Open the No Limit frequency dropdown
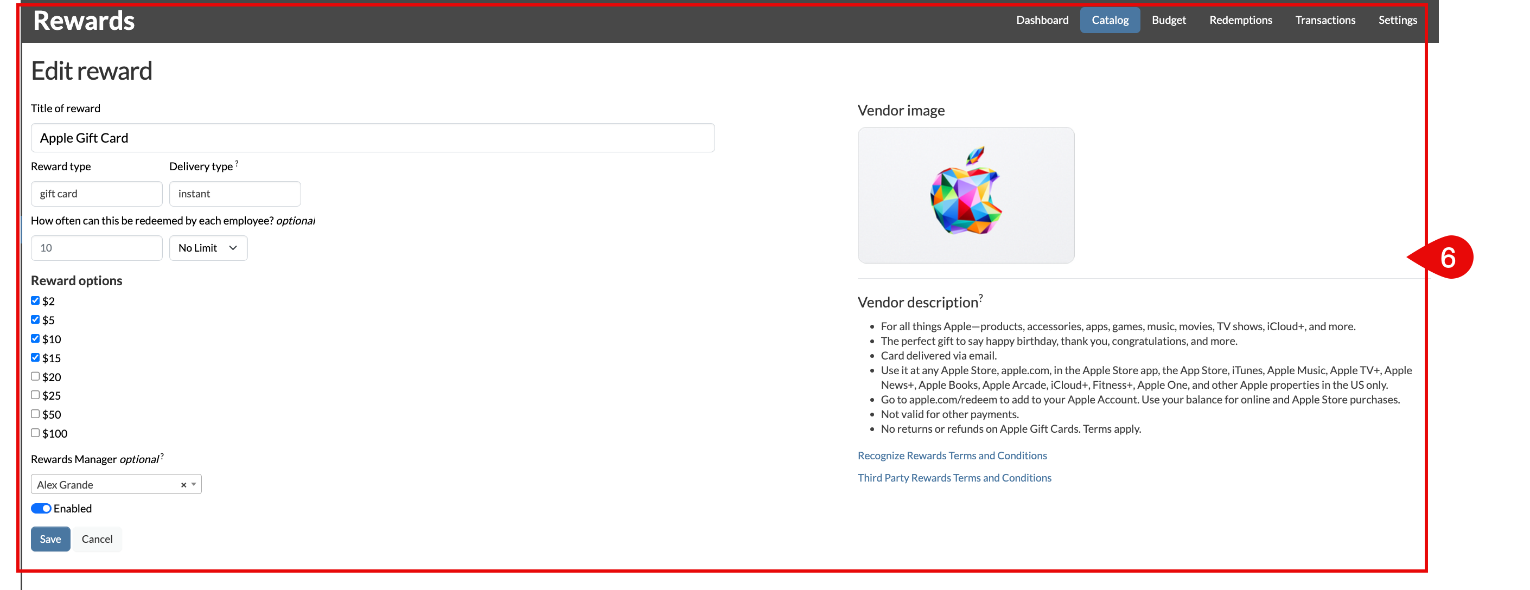The image size is (1530, 590). [208, 247]
